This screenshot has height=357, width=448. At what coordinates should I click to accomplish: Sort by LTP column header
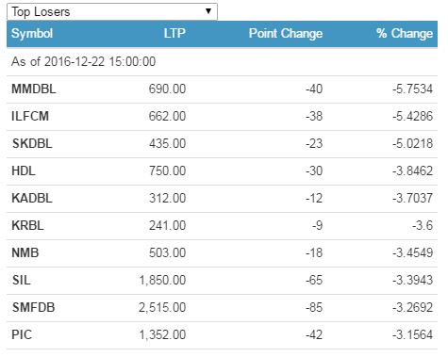point(174,33)
